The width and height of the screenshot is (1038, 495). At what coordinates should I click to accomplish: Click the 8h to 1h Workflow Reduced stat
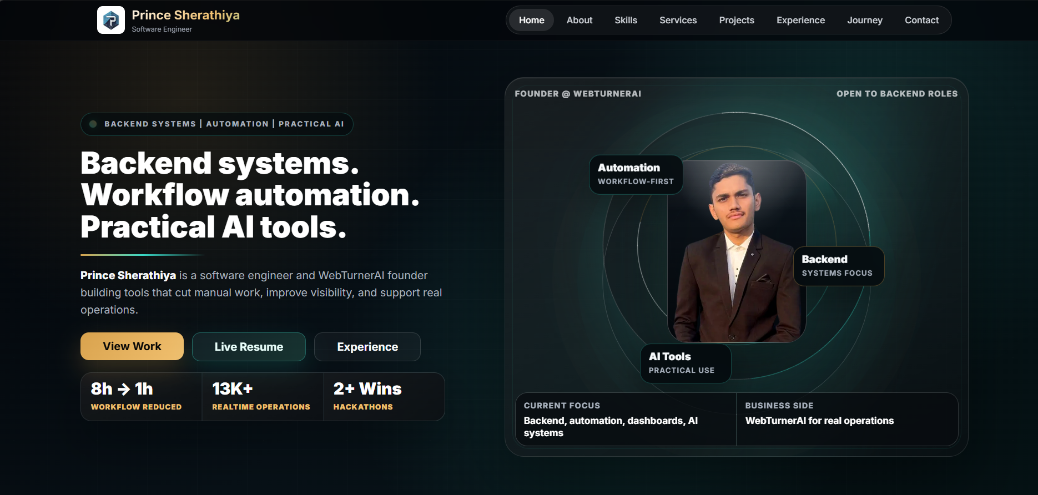tap(141, 397)
